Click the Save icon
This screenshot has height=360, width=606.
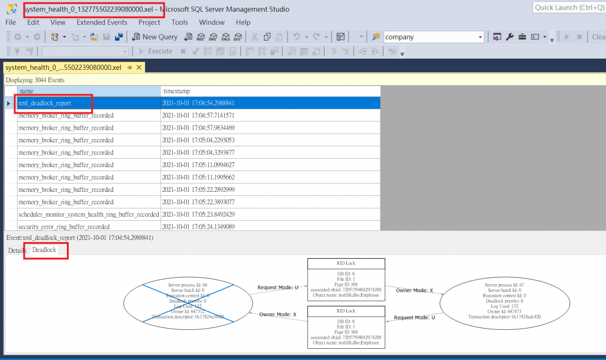click(x=107, y=37)
